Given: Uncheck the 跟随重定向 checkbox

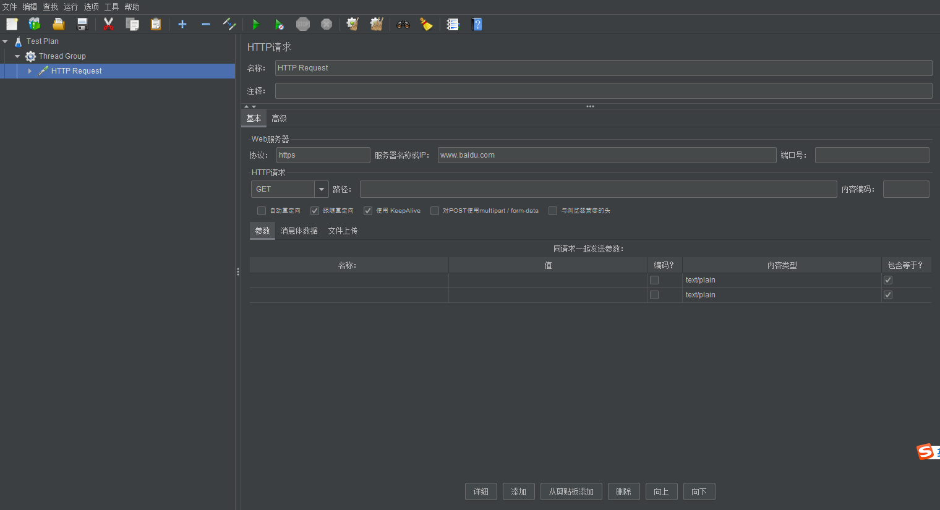Looking at the screenshot, I should (315, 211).
